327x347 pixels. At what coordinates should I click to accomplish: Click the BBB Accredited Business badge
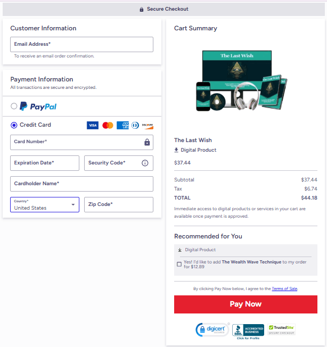[248, 331]
